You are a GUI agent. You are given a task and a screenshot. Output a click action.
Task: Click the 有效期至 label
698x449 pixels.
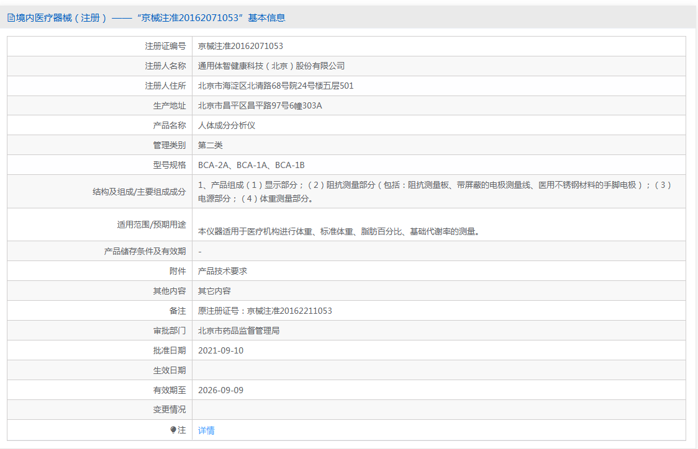click(x=169, y=390)
